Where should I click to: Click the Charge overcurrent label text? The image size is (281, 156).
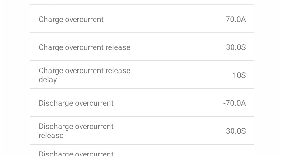coord(71,20)
